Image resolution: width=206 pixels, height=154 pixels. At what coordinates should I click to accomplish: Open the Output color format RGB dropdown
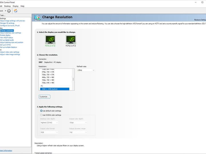pos(49,132)
